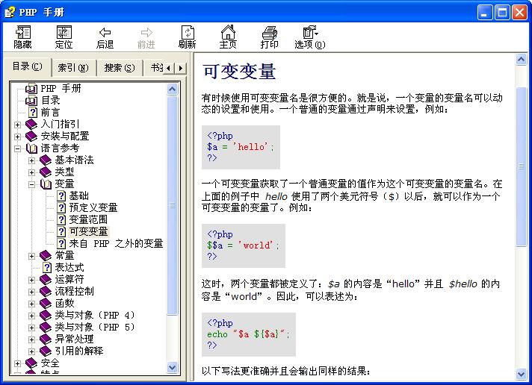Open the 主页 (Home) page
Screen dimensions: 532x385
point(228,37)
